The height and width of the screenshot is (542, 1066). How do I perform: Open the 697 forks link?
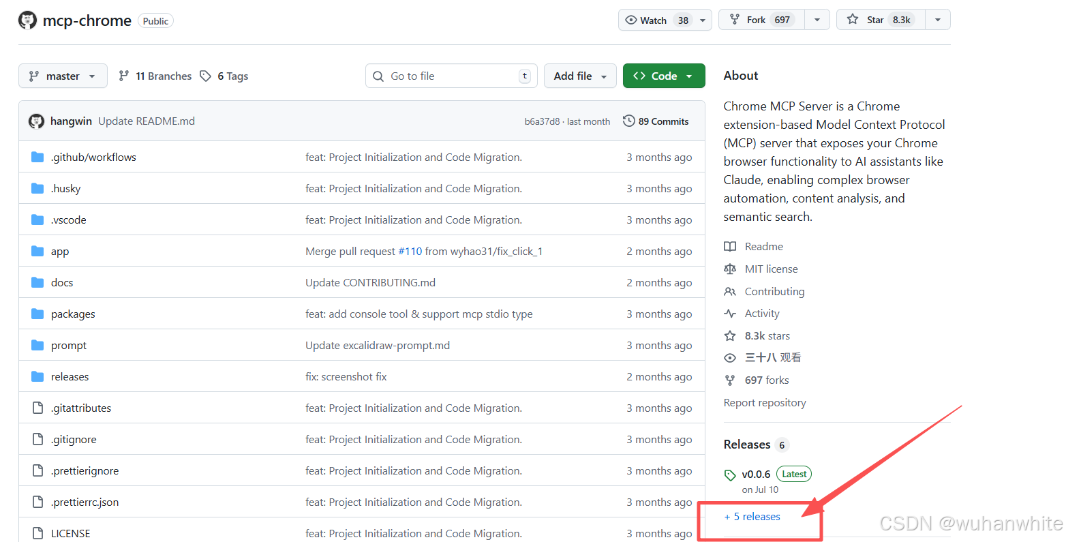coord(767,380)
